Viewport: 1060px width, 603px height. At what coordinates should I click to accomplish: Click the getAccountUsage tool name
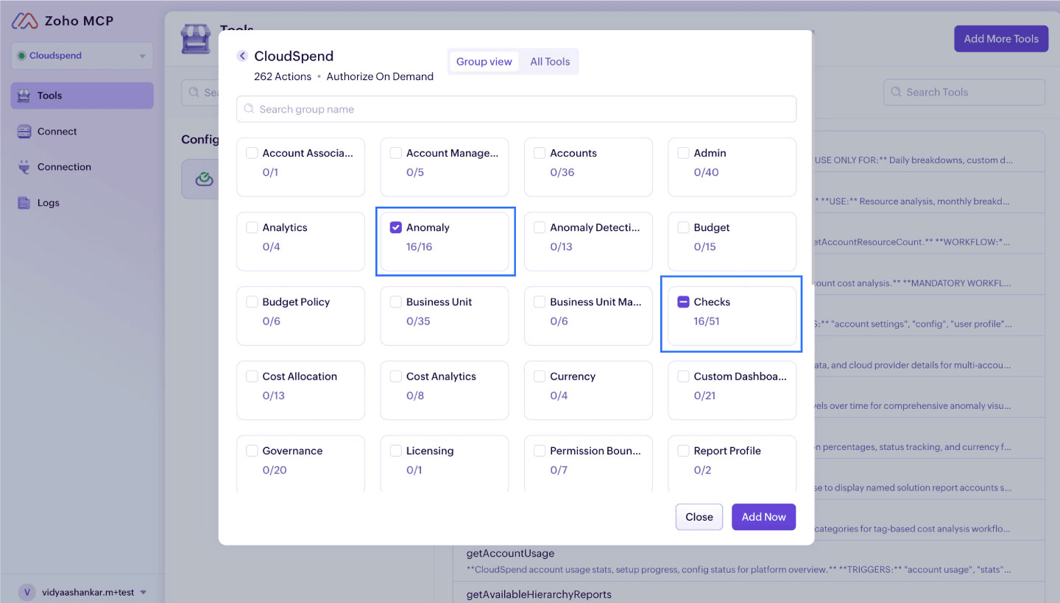click(x=510, y=553)
